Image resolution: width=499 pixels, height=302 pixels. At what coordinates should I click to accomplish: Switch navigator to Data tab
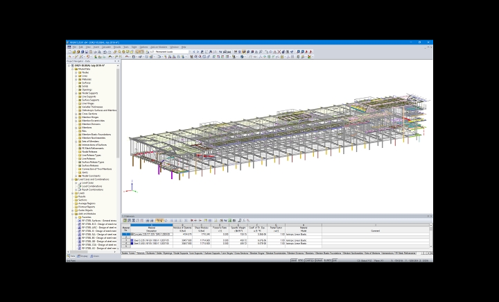point(71,256)
